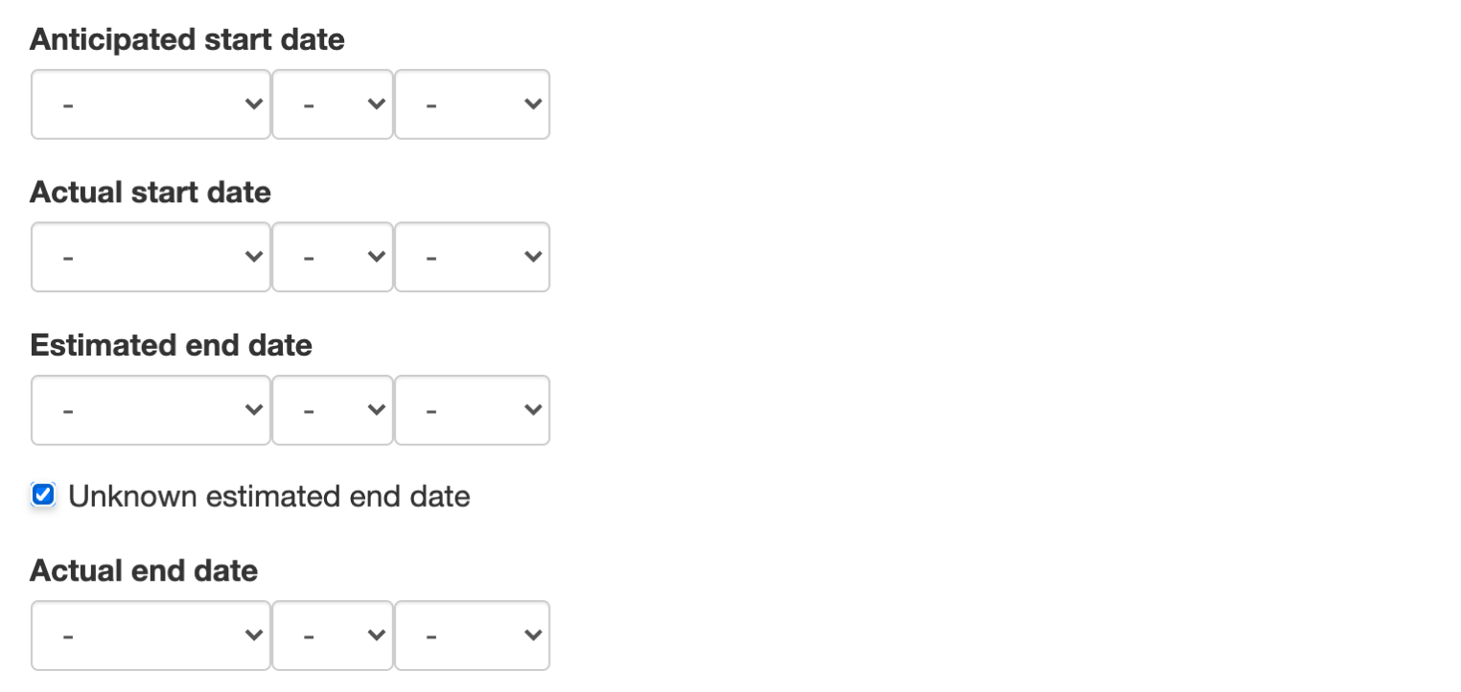Open the first Anticipated start date dropdown
The image size is (1461, 692).
pyautogui.click(x=151, y=104)
